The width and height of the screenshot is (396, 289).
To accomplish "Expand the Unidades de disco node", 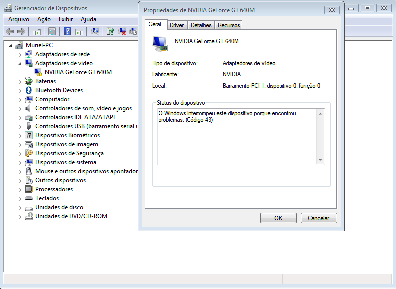I will 20,208.
